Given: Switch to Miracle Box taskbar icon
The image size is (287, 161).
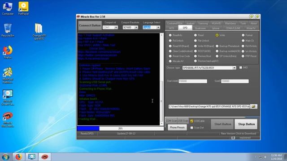Looking at the screenshot, I should (45, 157).
